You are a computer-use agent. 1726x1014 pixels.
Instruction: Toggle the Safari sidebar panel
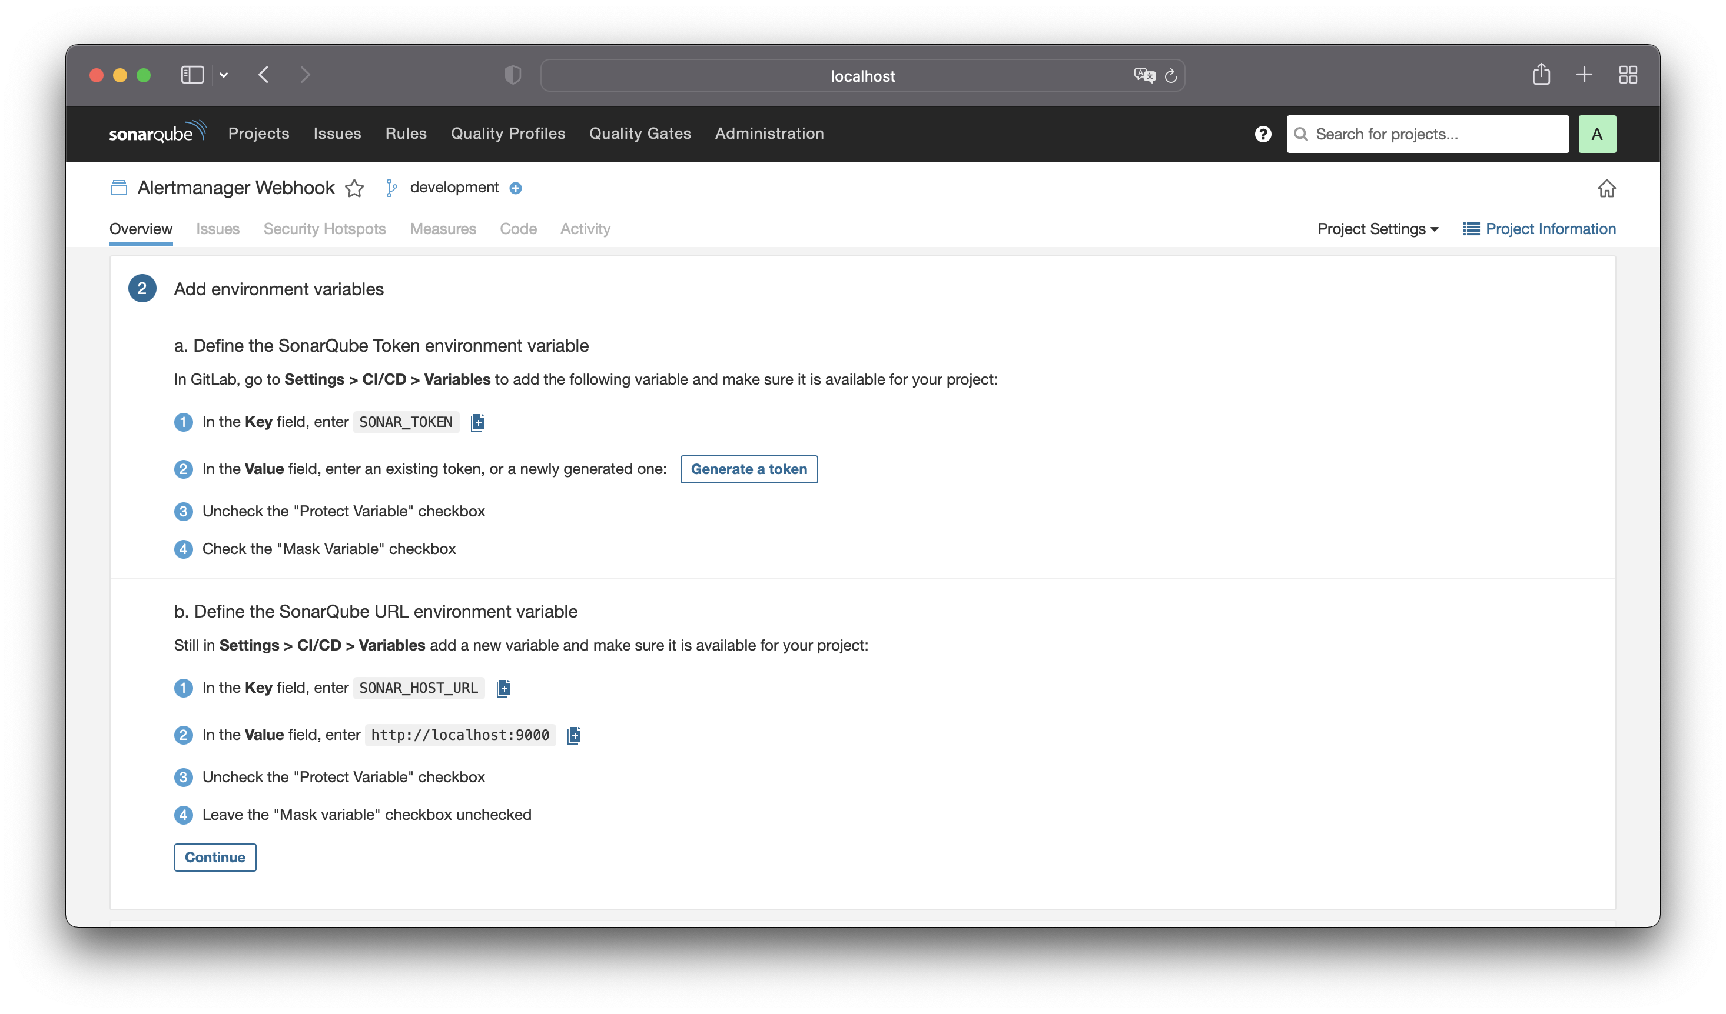(192, 75)
